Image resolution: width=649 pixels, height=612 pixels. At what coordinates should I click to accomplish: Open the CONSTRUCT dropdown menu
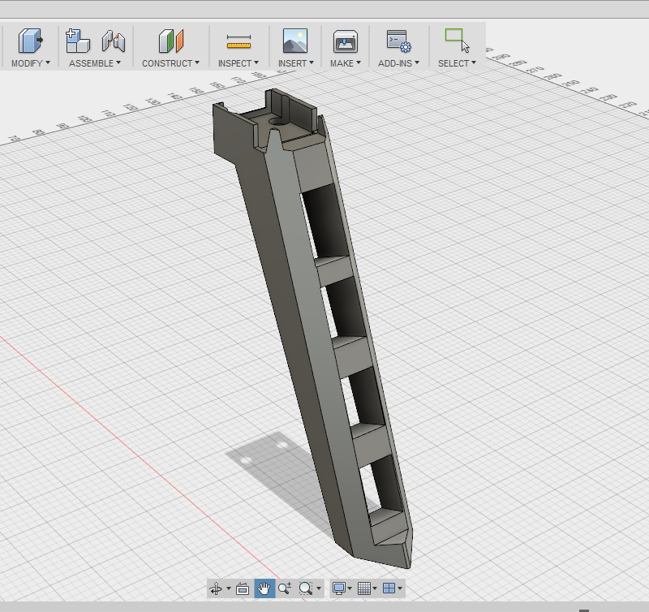tap(170, 63)
